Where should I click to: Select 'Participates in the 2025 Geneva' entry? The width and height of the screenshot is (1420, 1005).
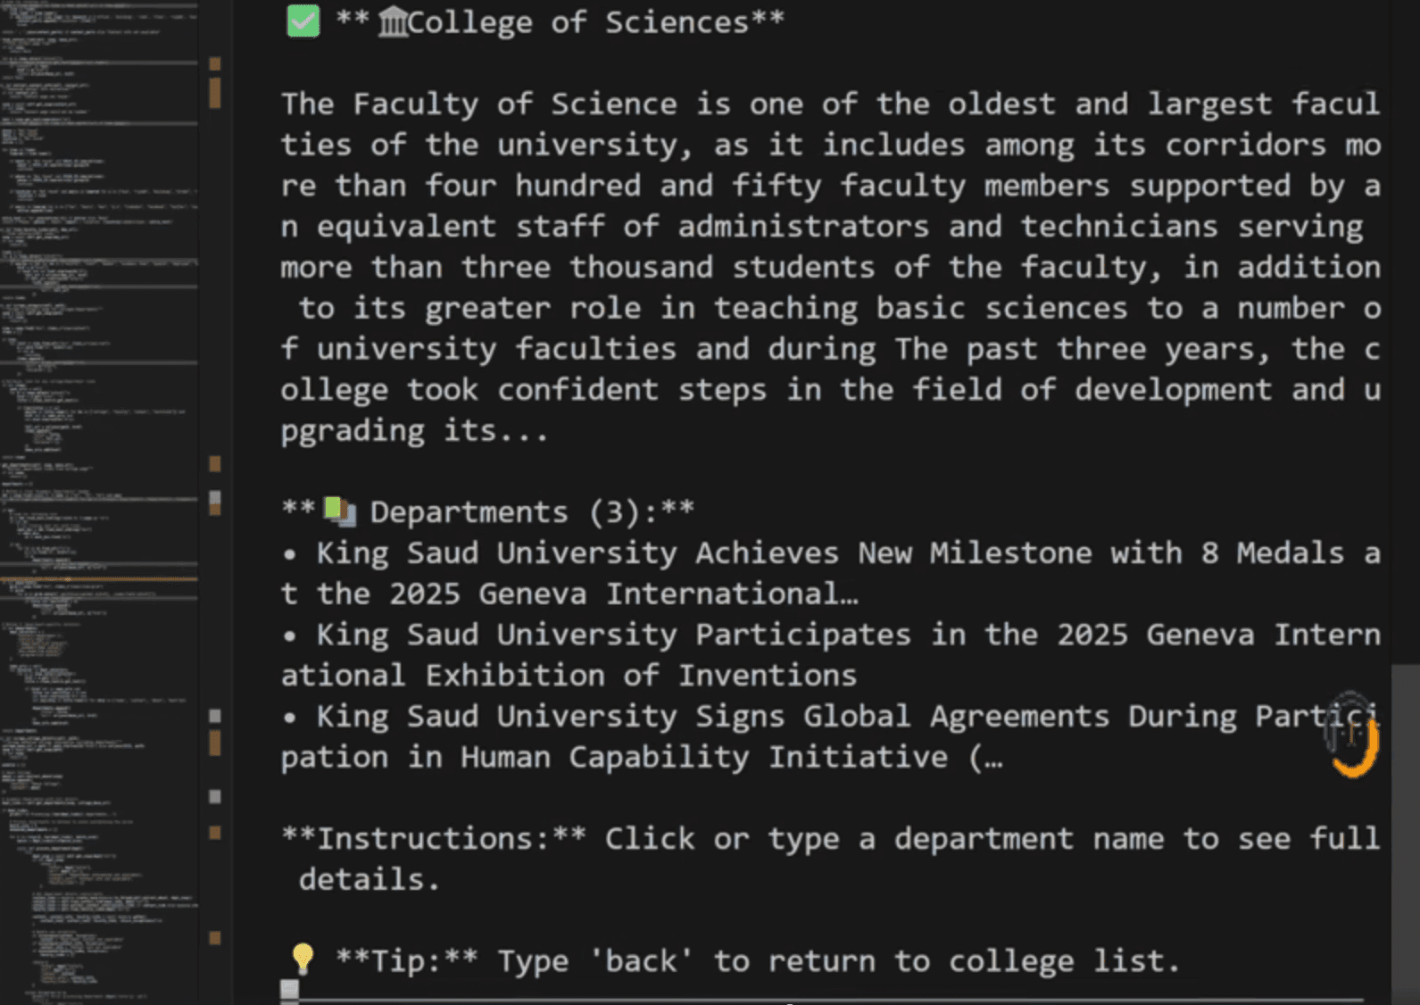coord(830,655)
